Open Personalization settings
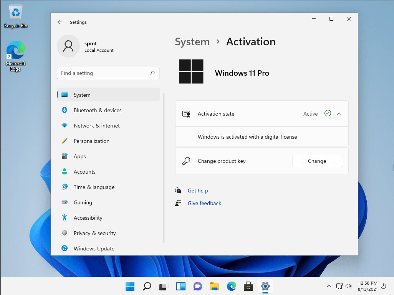 108,141
